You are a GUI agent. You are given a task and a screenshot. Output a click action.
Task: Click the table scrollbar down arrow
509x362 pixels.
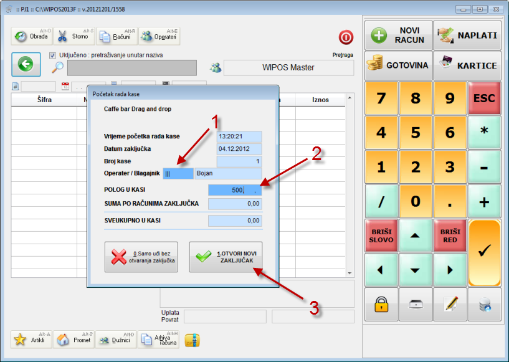(x=350, y=273)
